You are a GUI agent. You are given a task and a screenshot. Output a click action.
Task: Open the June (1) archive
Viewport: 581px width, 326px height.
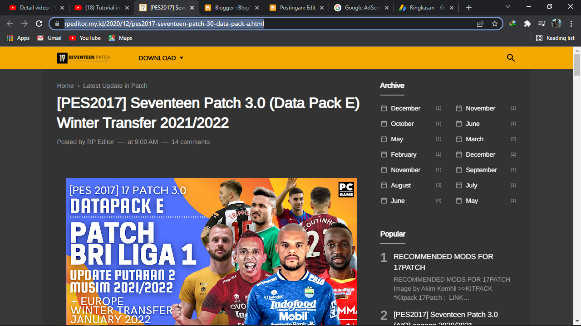coord(473,124)
